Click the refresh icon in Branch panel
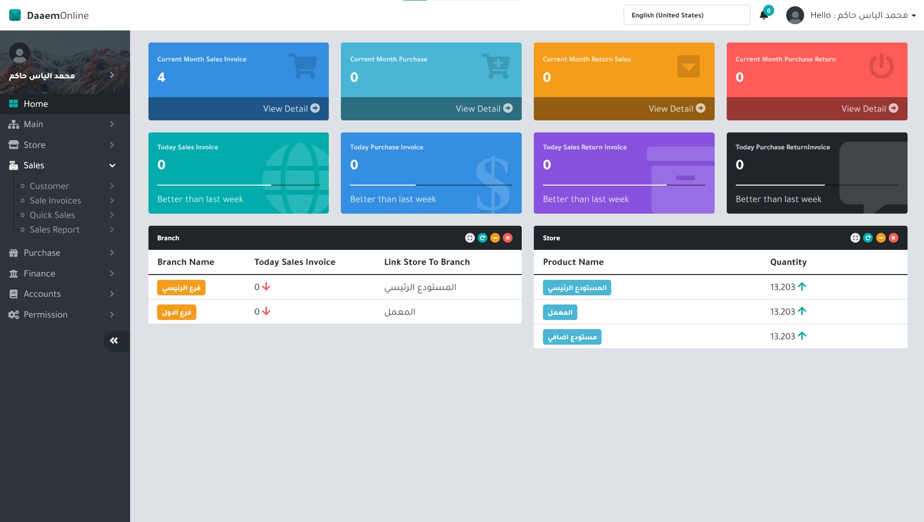The image size is (924, 522). click(482, 238)
